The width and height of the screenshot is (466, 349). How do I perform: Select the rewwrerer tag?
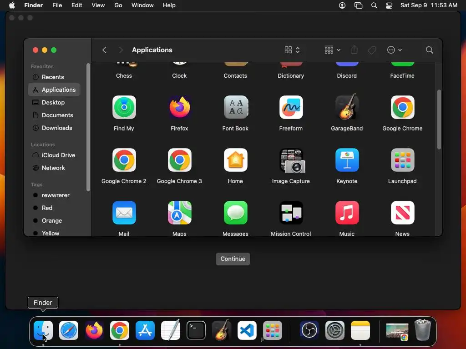click(54, 195)
